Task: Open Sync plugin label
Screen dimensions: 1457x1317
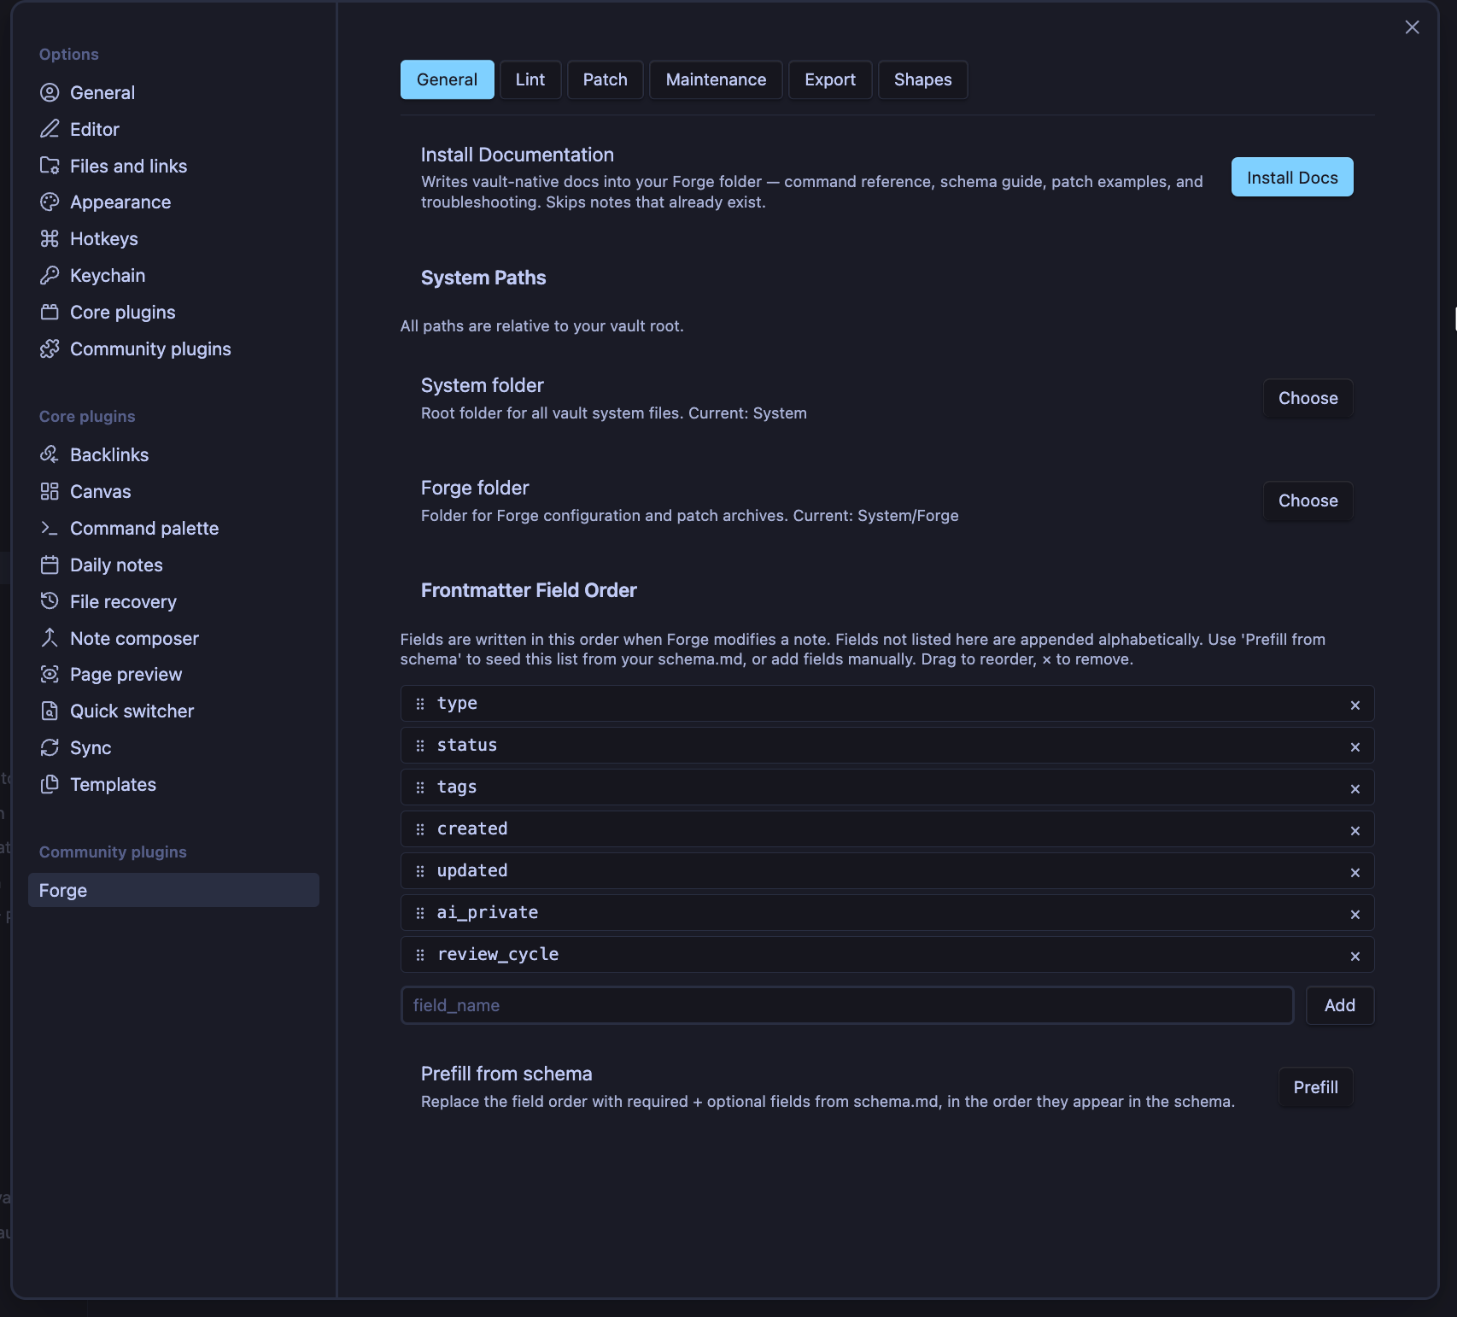Action: pyautogui.click(x=91, y=747)
